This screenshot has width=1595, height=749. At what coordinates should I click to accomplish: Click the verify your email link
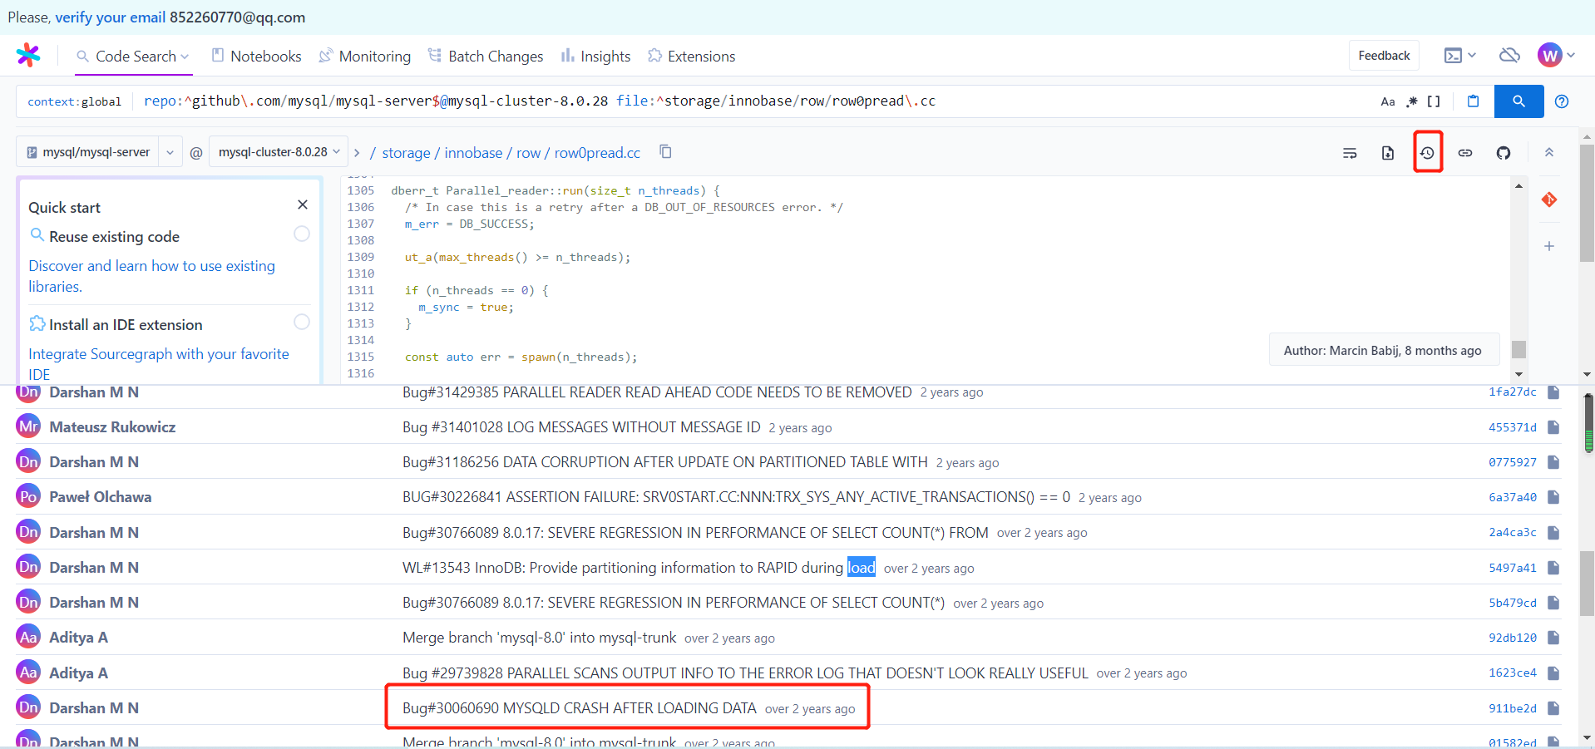point(111,17)
